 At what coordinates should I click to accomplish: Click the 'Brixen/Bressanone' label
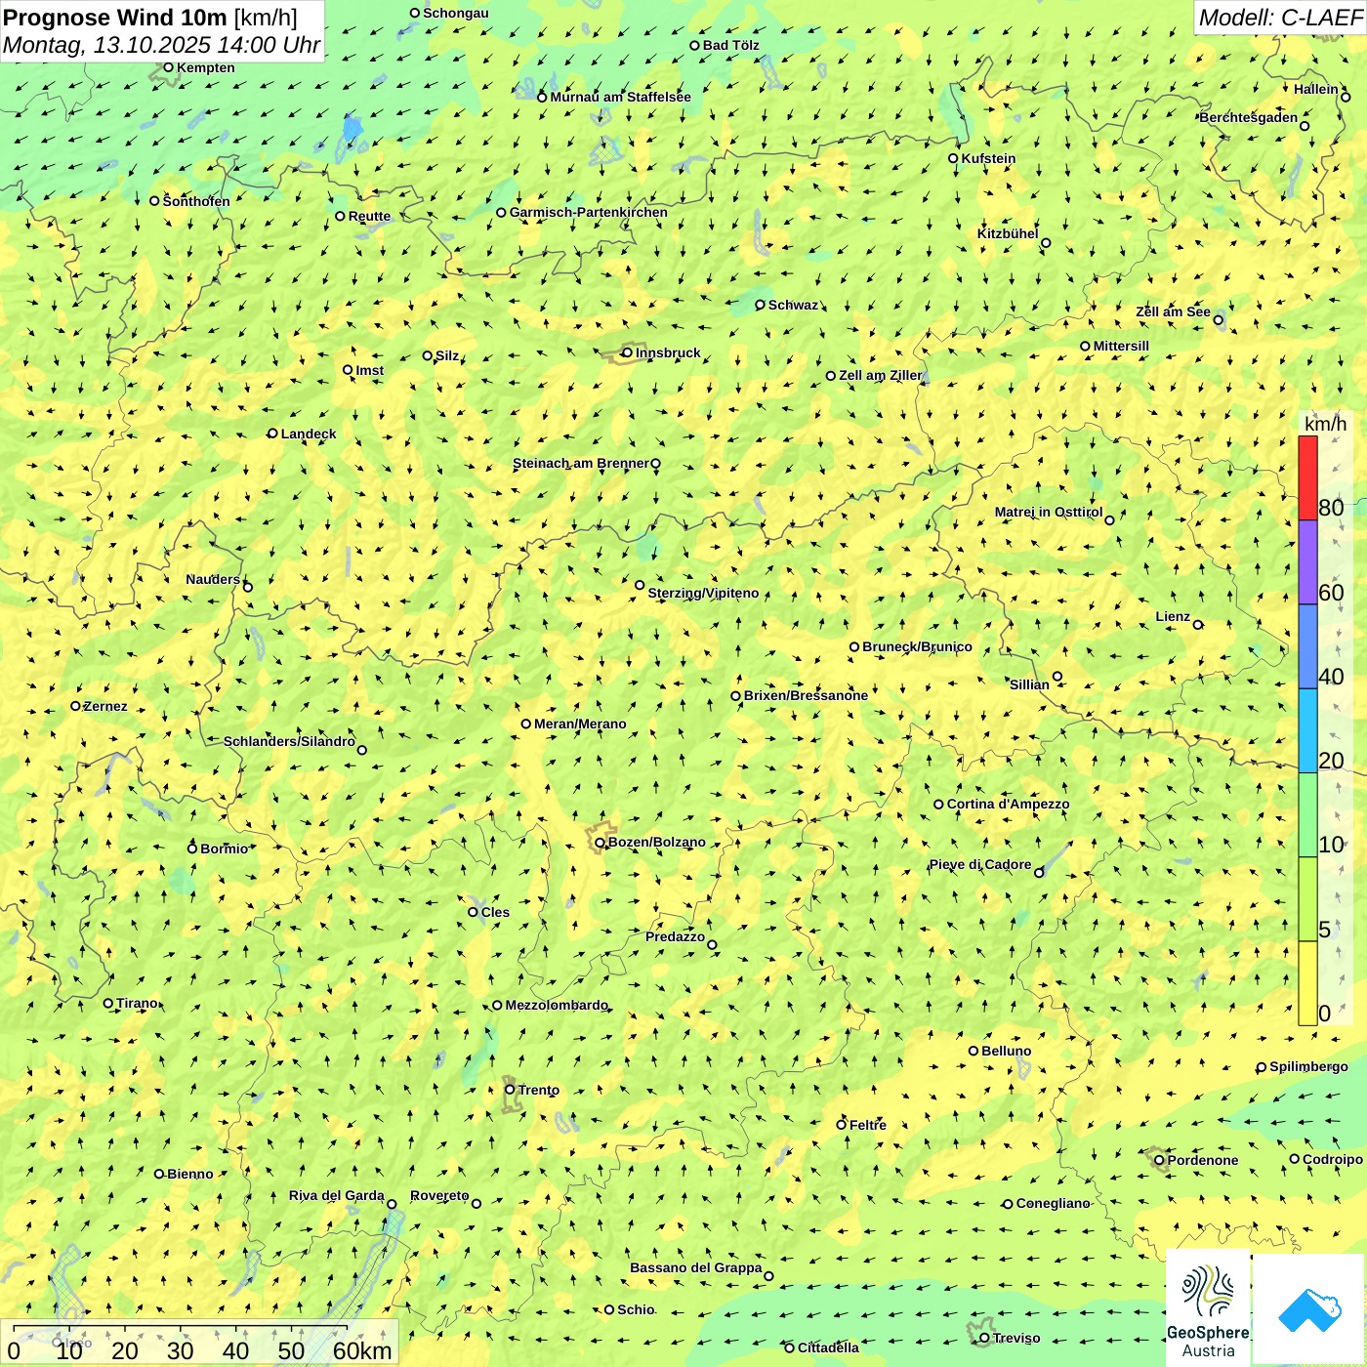pos(806,695)
